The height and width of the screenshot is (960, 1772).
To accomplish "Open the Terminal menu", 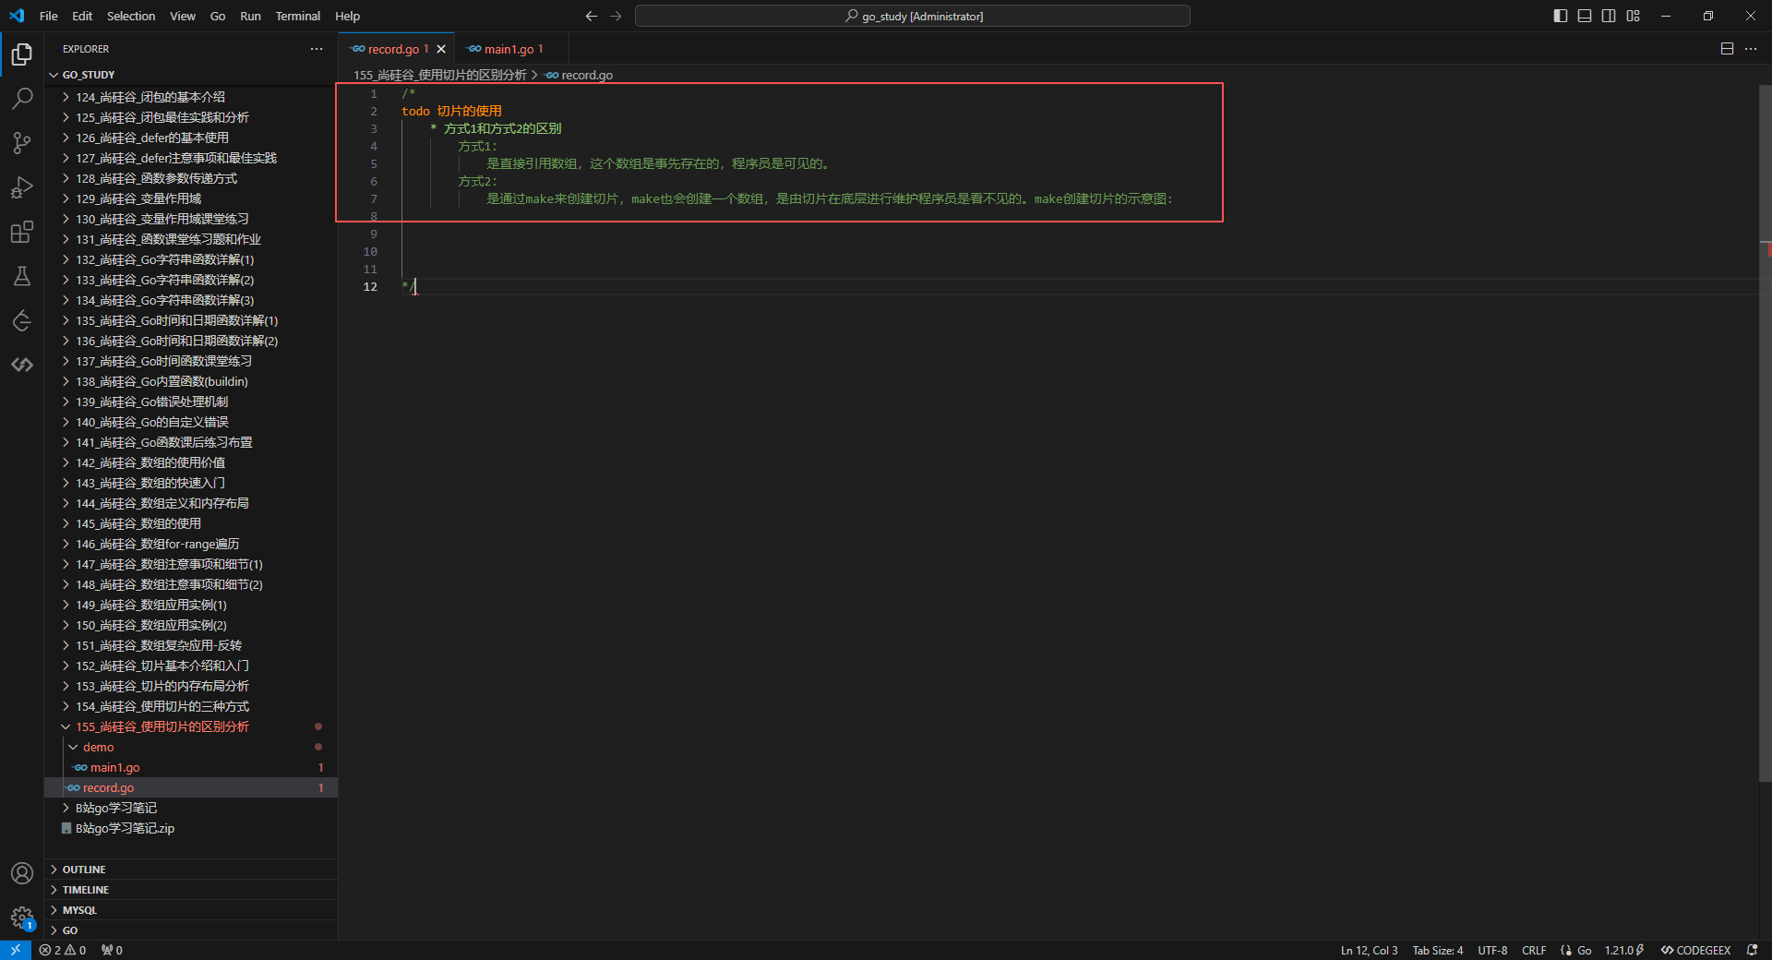I will (298, 16).
